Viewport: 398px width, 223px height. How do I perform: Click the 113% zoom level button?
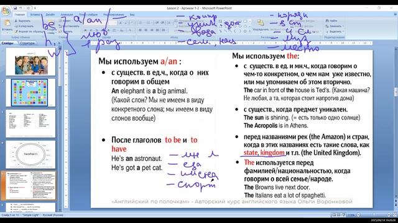[351, 215]
